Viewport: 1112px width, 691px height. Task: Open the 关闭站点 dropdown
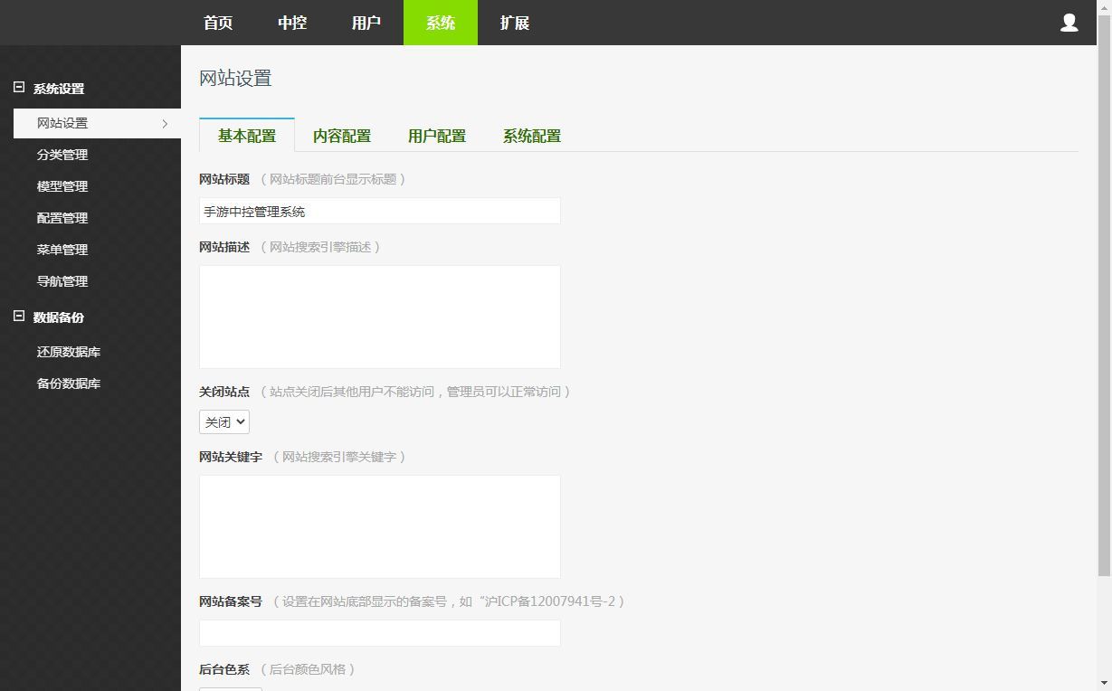(x=223, y=421)
